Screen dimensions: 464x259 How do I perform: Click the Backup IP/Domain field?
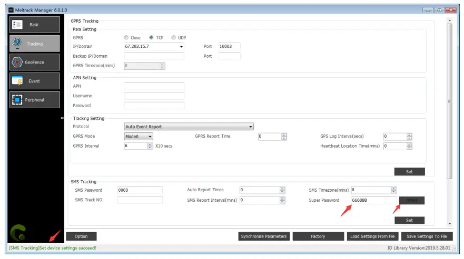(154, 56)
